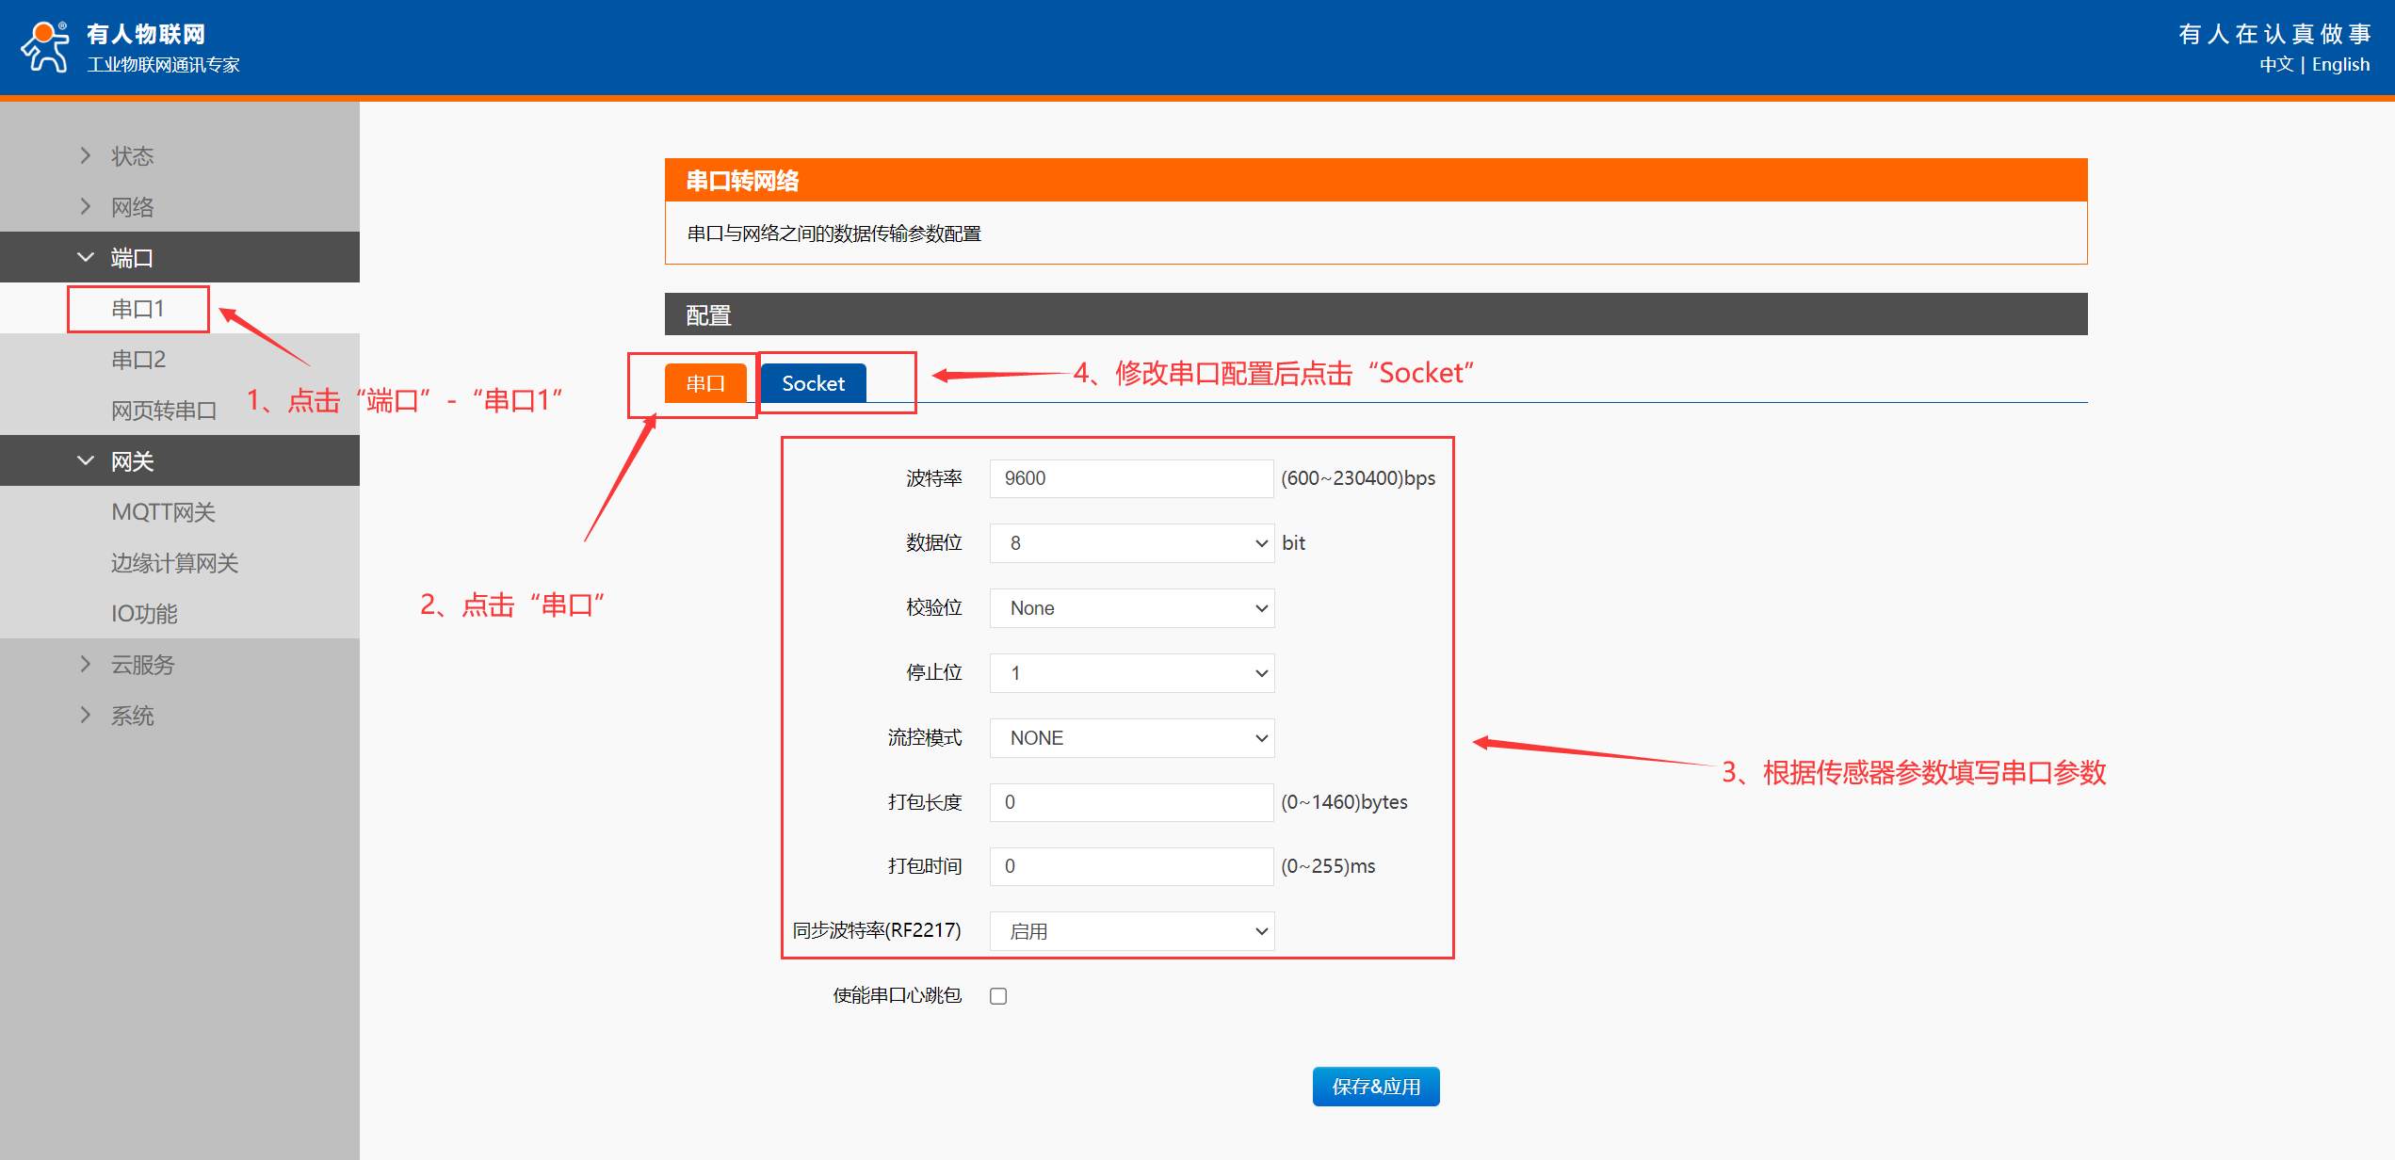The image size is (2395, 1160).
Task: Open MQTT网关 settings
Action: pyautogui.click(x=163, y=512)
